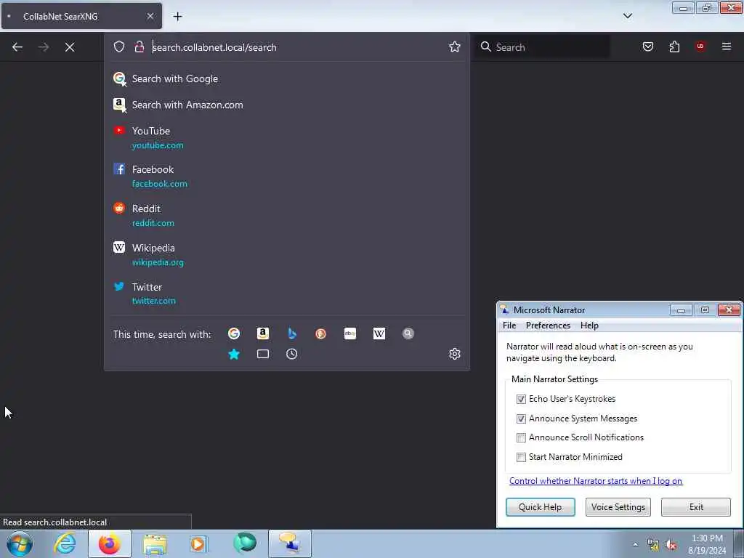Viewport: 744px width, 558px height.
Task: Open uBlock Origin extension icon
Action: pos(700,46)
